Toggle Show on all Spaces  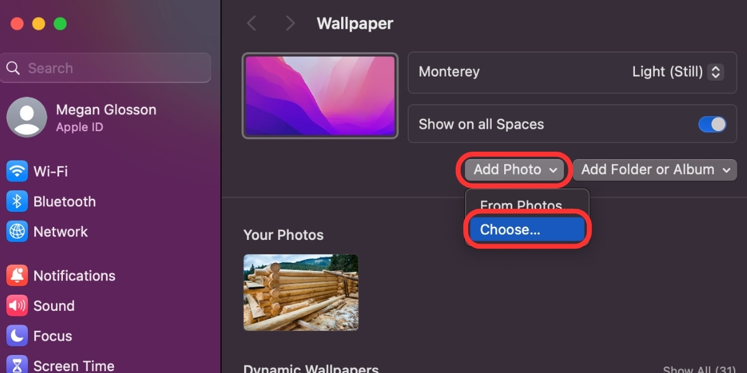712,124
